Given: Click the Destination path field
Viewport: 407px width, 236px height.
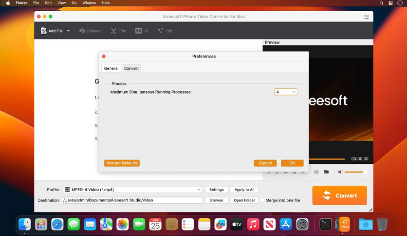Looking at the screenshot, I should coord(132,200).
